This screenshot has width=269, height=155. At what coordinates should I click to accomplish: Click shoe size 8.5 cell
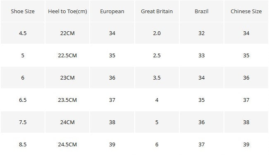[23, 144]
